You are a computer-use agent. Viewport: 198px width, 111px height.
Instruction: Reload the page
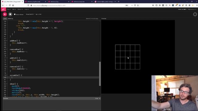(10, 6)
